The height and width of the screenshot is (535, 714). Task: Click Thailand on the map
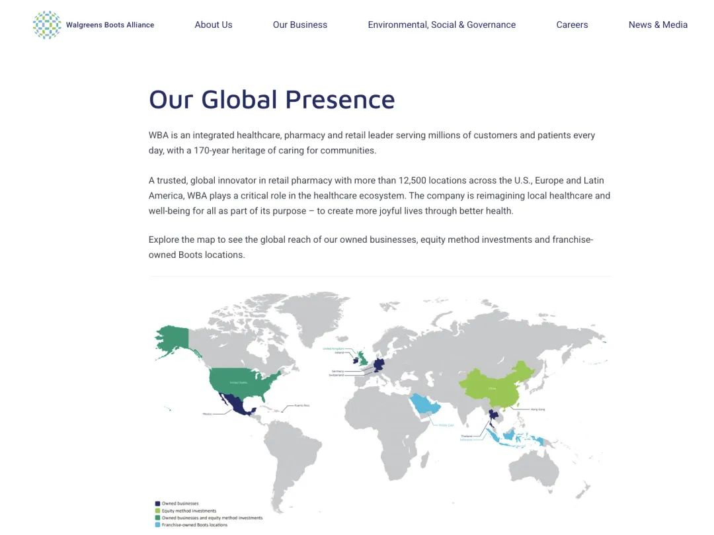[x=493, y=417]
